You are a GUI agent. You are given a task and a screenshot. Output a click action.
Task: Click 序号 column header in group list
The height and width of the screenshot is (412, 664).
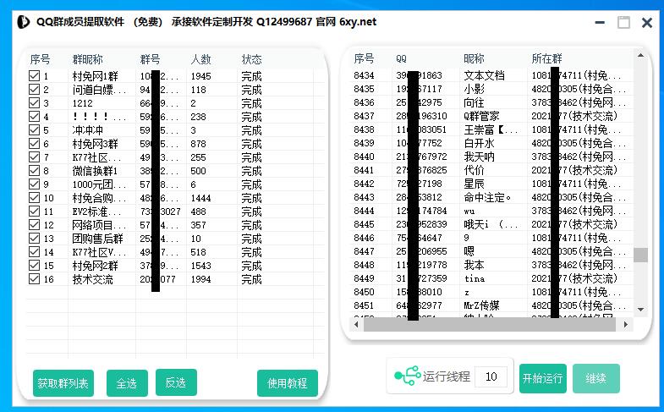click(x=40, y=59)
